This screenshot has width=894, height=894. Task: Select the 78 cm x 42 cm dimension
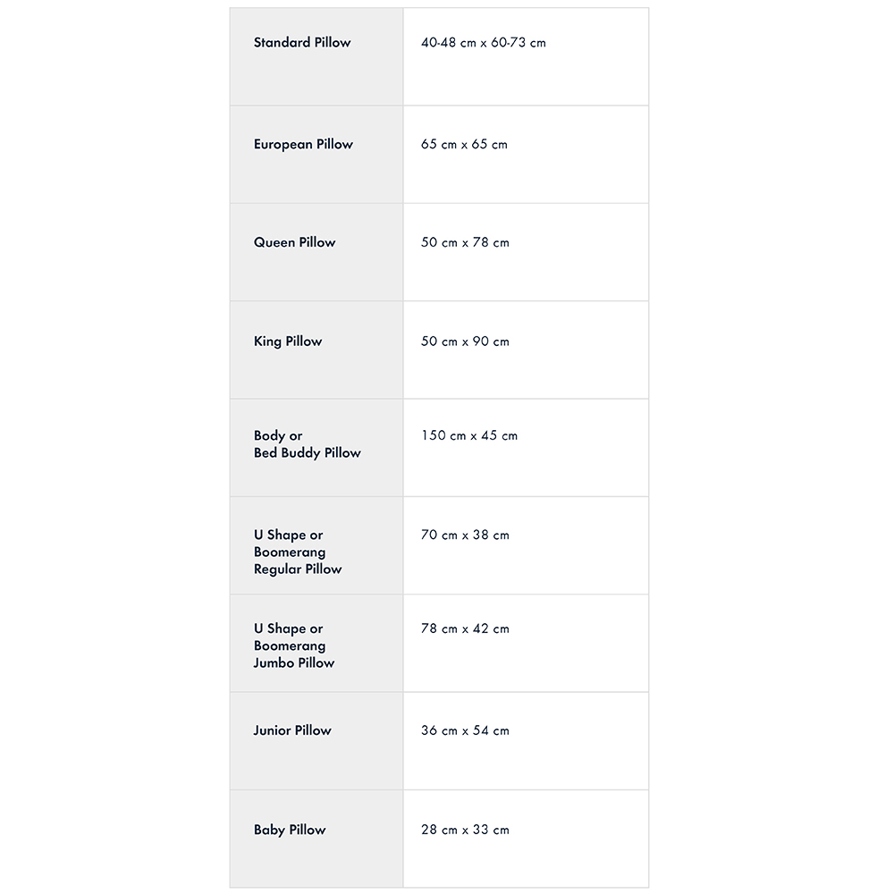point(465,628)
